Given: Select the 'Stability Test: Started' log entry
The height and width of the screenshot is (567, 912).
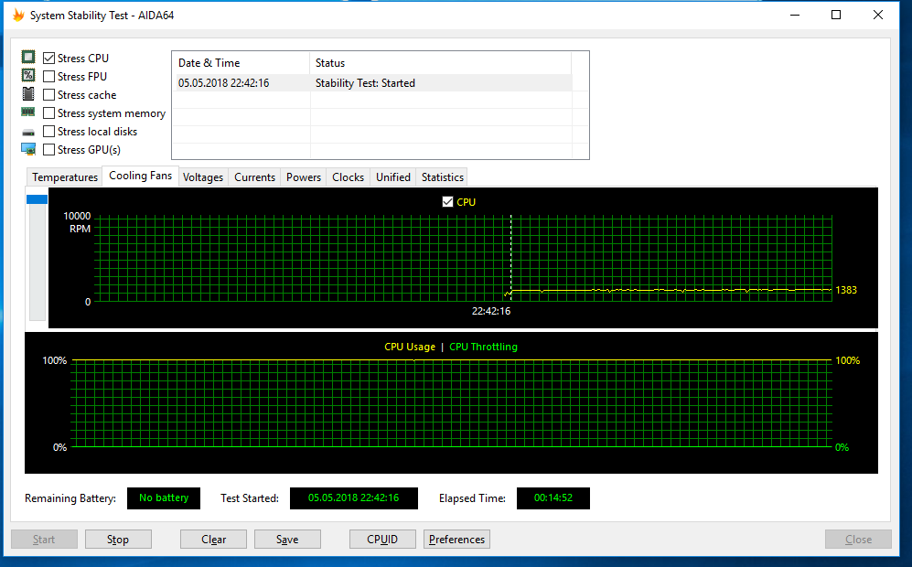Looking at the screenshot, I should tap(365, 83).
